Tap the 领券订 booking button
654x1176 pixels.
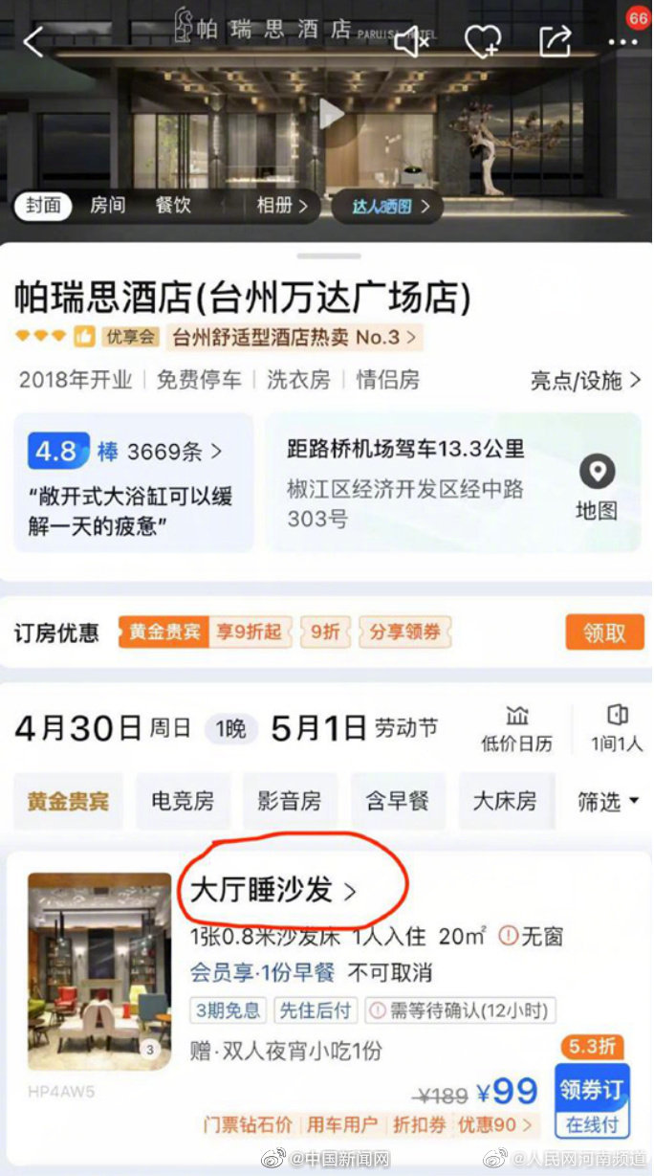592,1100
